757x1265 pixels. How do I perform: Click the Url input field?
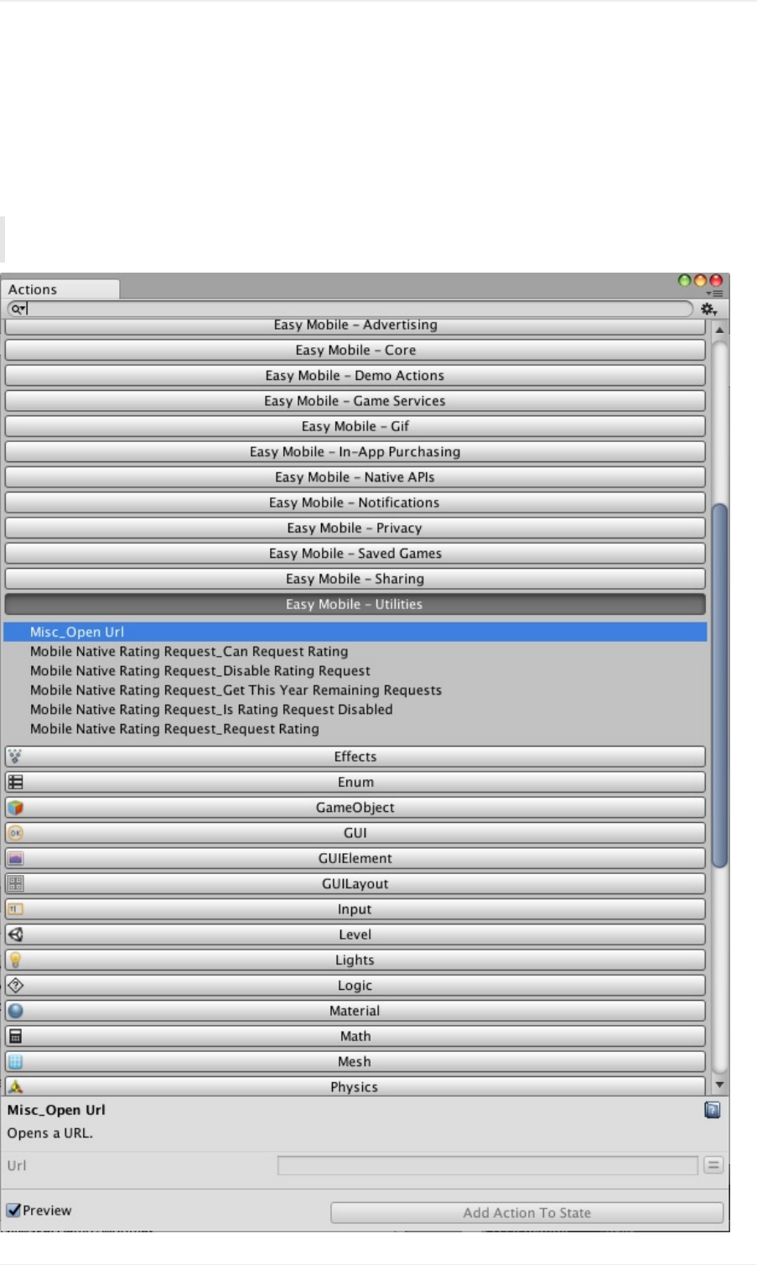tap(488, 1165)
